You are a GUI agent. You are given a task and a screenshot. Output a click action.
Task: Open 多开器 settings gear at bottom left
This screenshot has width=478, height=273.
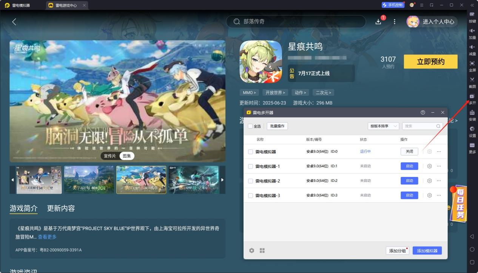click(x=252, y=250)
